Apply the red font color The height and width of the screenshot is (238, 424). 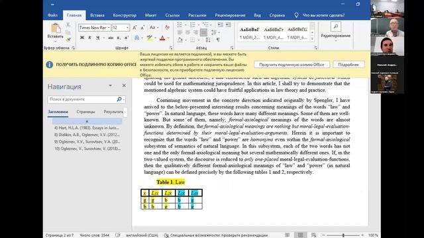coord(162,38)
